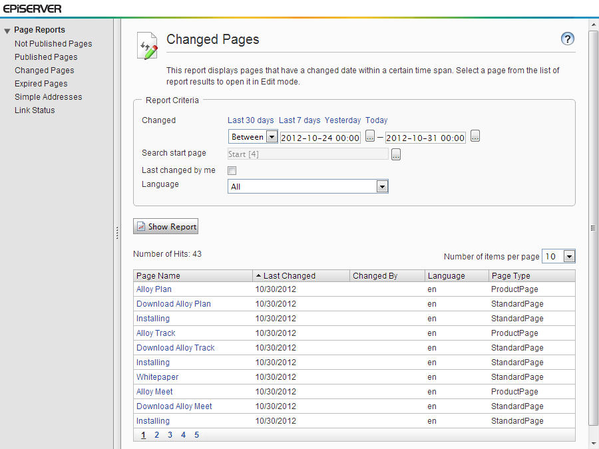Viewport: 599px width, 449px height.
Task: Open Link Status report
Action: 35,110
